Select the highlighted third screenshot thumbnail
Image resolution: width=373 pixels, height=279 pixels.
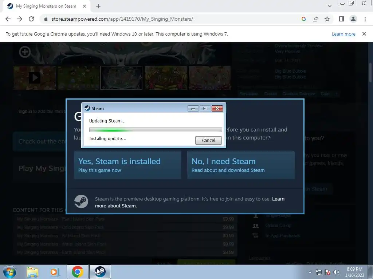coord(121,78)
